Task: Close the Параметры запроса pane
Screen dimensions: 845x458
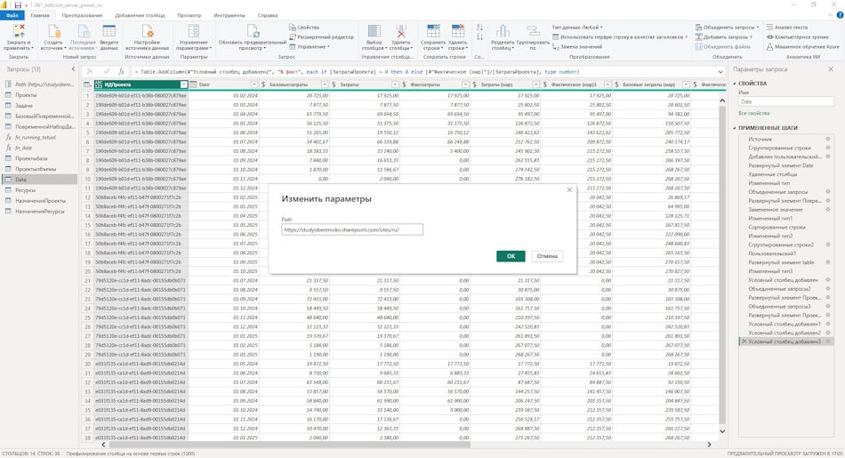Action: [831, 69]
